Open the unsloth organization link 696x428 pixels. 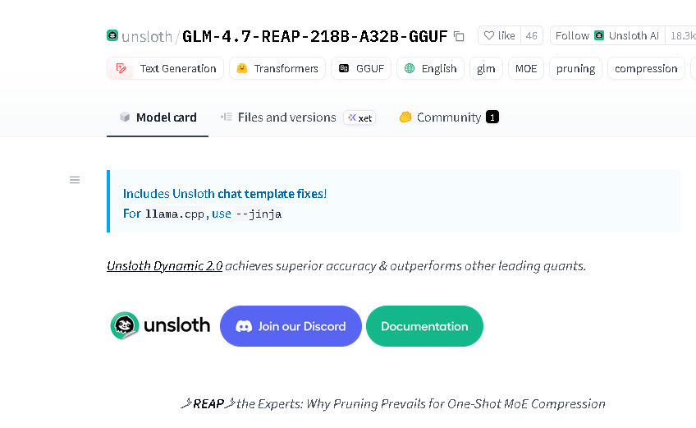[146, 36]
